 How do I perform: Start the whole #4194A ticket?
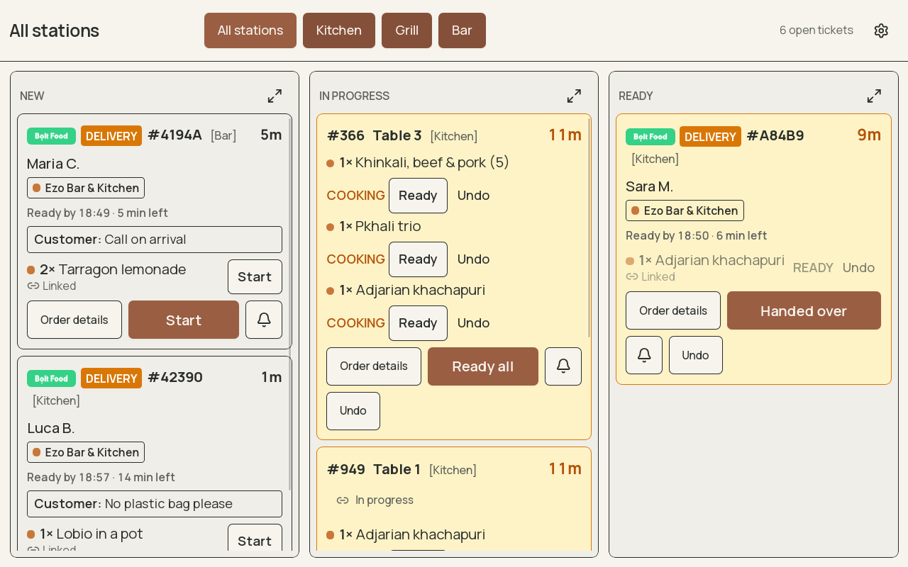(184, 320)
